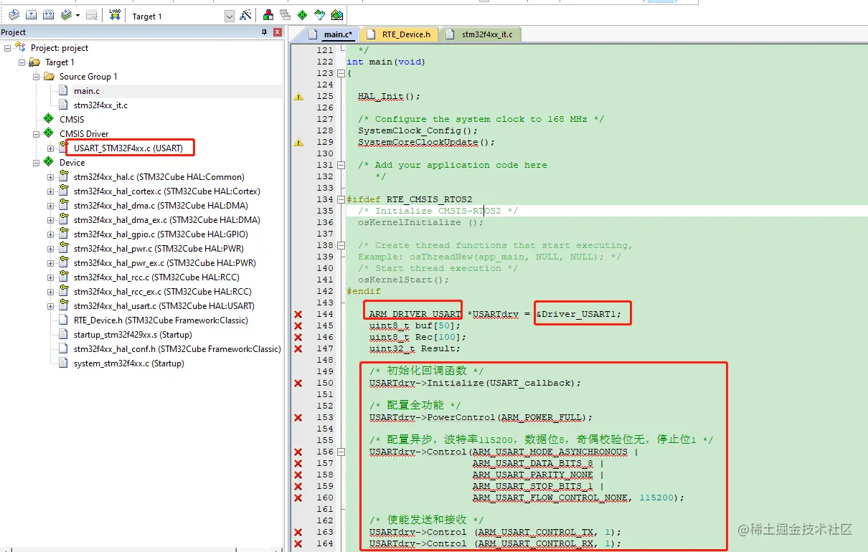Viewport: 868px width, 552px height.
Task: Click SystemClock_Config(); on line 128
Action: tap(418, 130)
